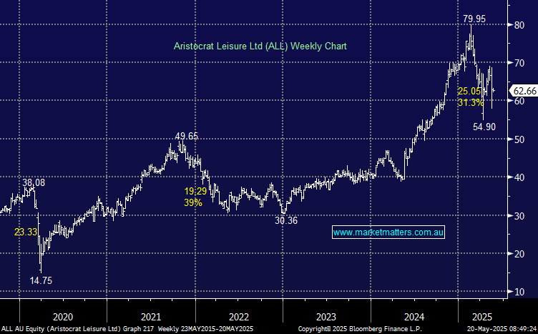Open the www.marketmatters.com.au link
The image size is (538, 334).
tap(388, 232)
